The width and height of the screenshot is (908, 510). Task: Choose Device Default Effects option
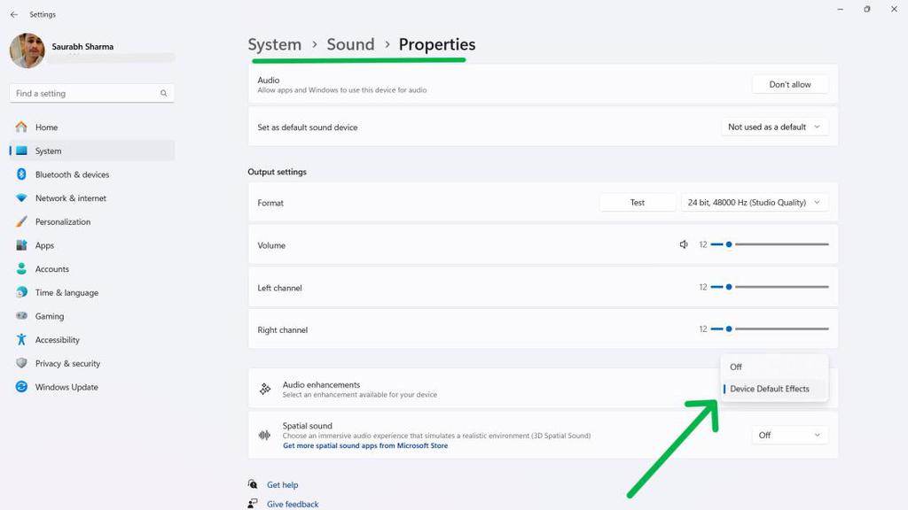pyautogui.click(x=770, y=389)
